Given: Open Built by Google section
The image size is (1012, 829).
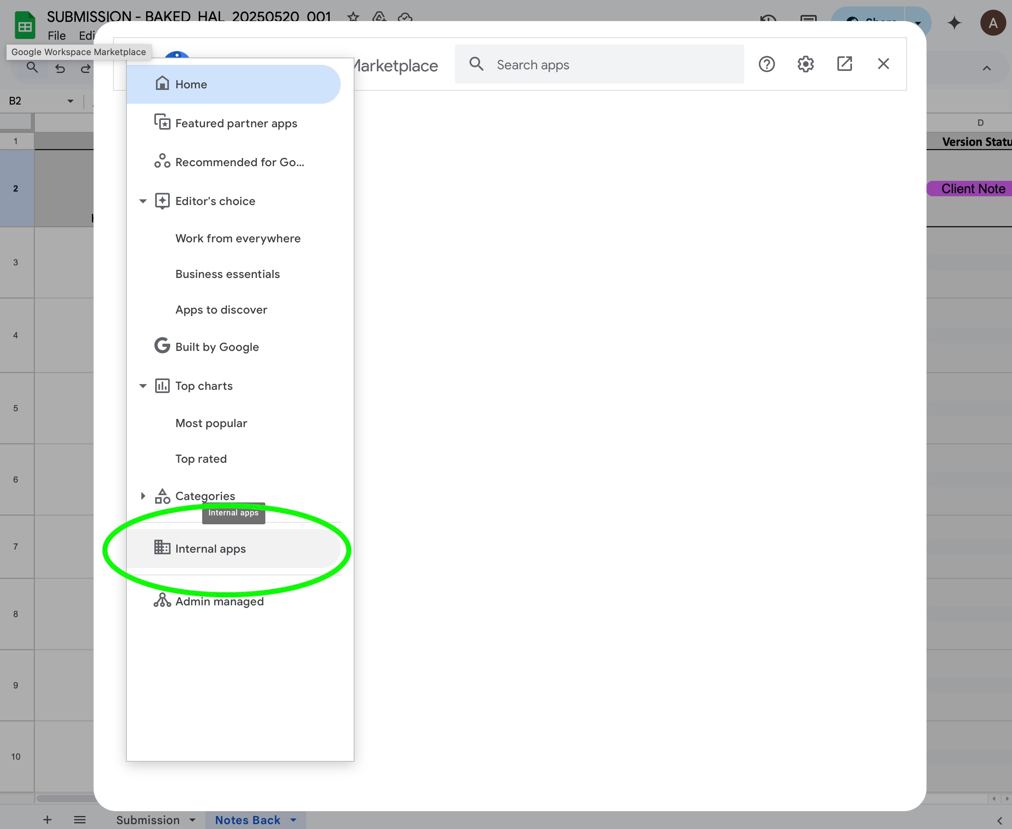Looking at the screenshot, I should click(217, 347).
